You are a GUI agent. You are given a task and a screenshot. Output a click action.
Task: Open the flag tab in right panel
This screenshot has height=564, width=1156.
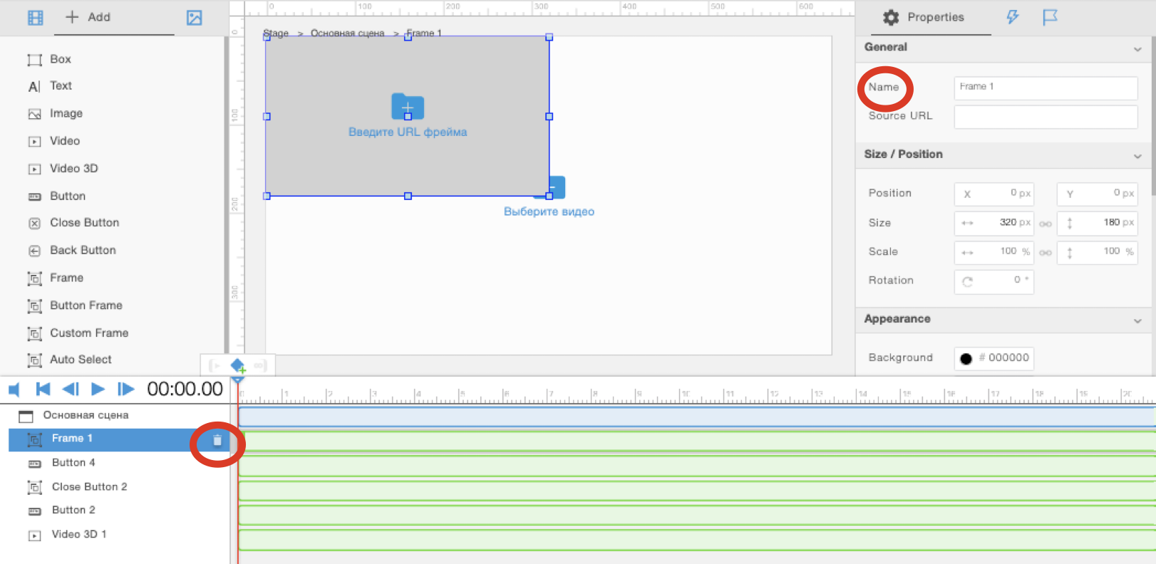point(1050,17)
